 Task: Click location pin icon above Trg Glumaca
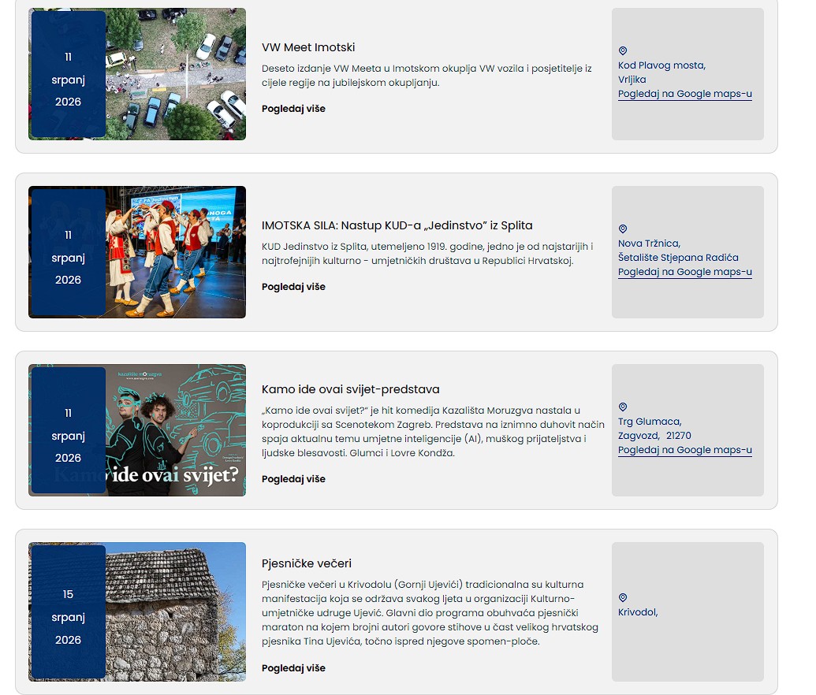pyautogui.click(x=622, y=407)
